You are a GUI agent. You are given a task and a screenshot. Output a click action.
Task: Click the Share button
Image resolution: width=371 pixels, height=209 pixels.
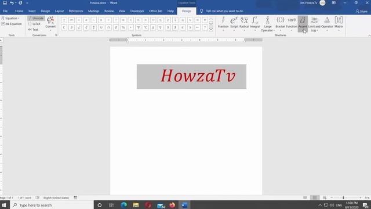point(362,11)
